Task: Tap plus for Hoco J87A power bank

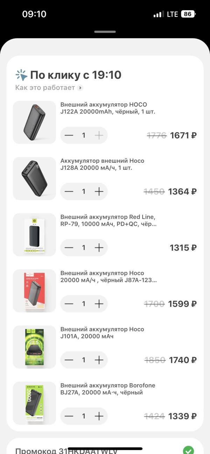Action: [99, 304]
